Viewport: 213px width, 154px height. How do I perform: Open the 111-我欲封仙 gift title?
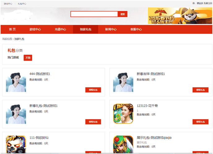pyautogui.click(x=39, y=138)
